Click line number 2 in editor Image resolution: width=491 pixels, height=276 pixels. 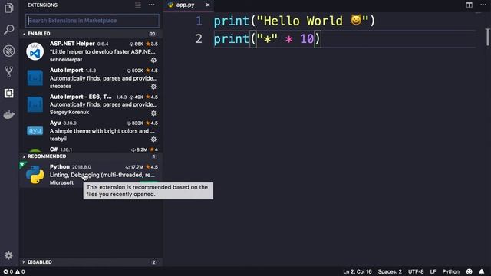point(199,39)
